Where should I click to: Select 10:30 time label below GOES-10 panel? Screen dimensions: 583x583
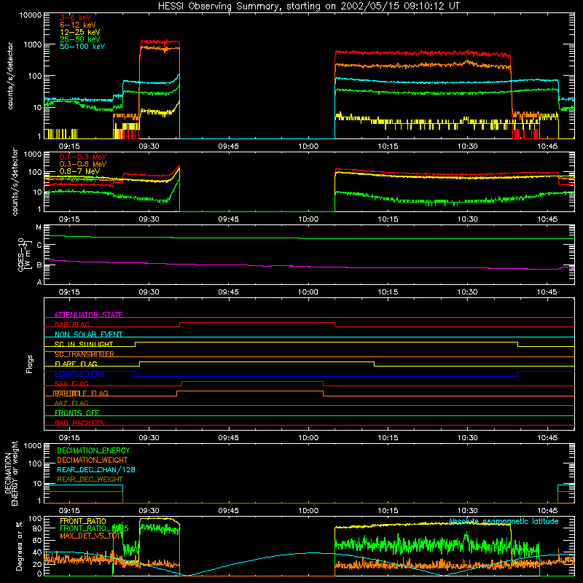[x=467, y=292]
